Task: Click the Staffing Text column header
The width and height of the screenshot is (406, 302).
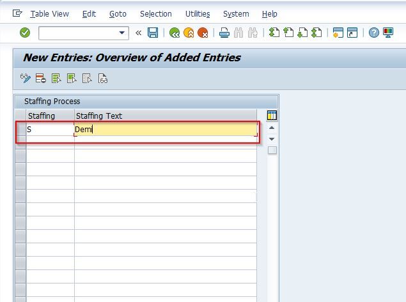Action: pyautogui.click(x=166, y=116)
